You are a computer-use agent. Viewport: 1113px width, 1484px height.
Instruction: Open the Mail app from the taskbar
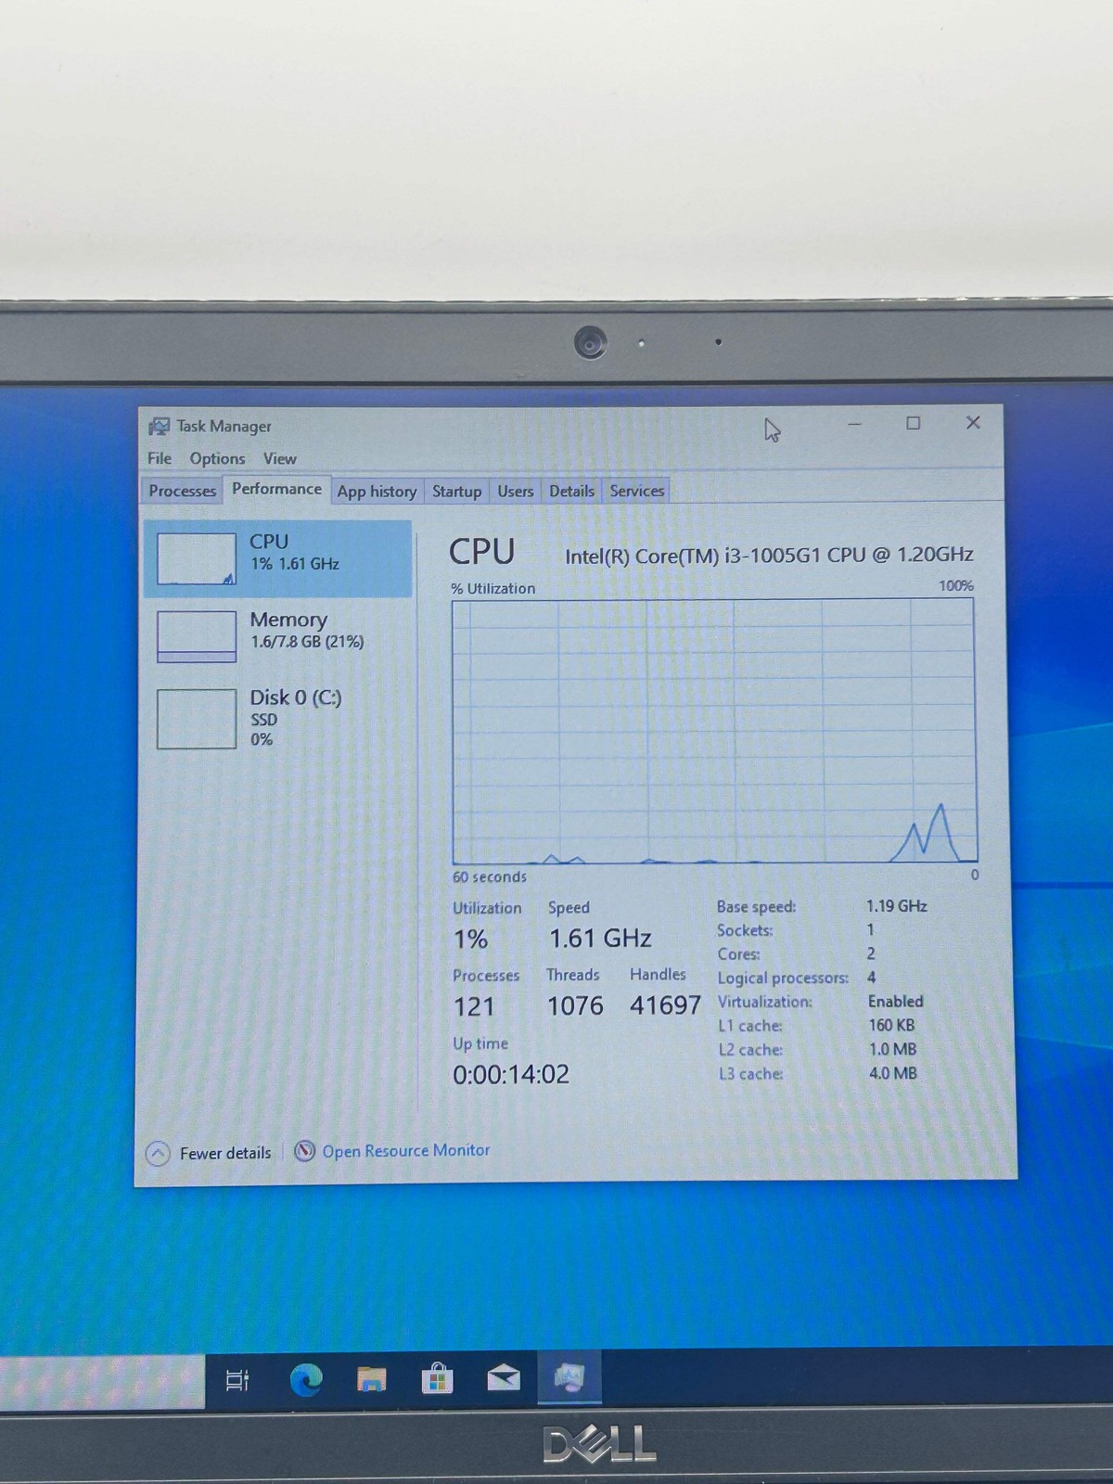tap(504, 1380)
